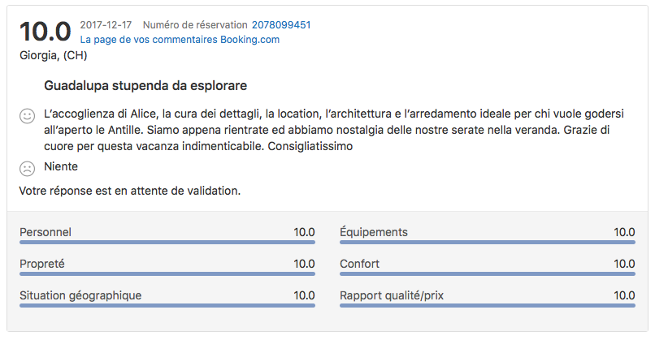Click the Rapport qualité/prix score bar
The height and width of the screenshot is (340, 655).
point(487,305)
